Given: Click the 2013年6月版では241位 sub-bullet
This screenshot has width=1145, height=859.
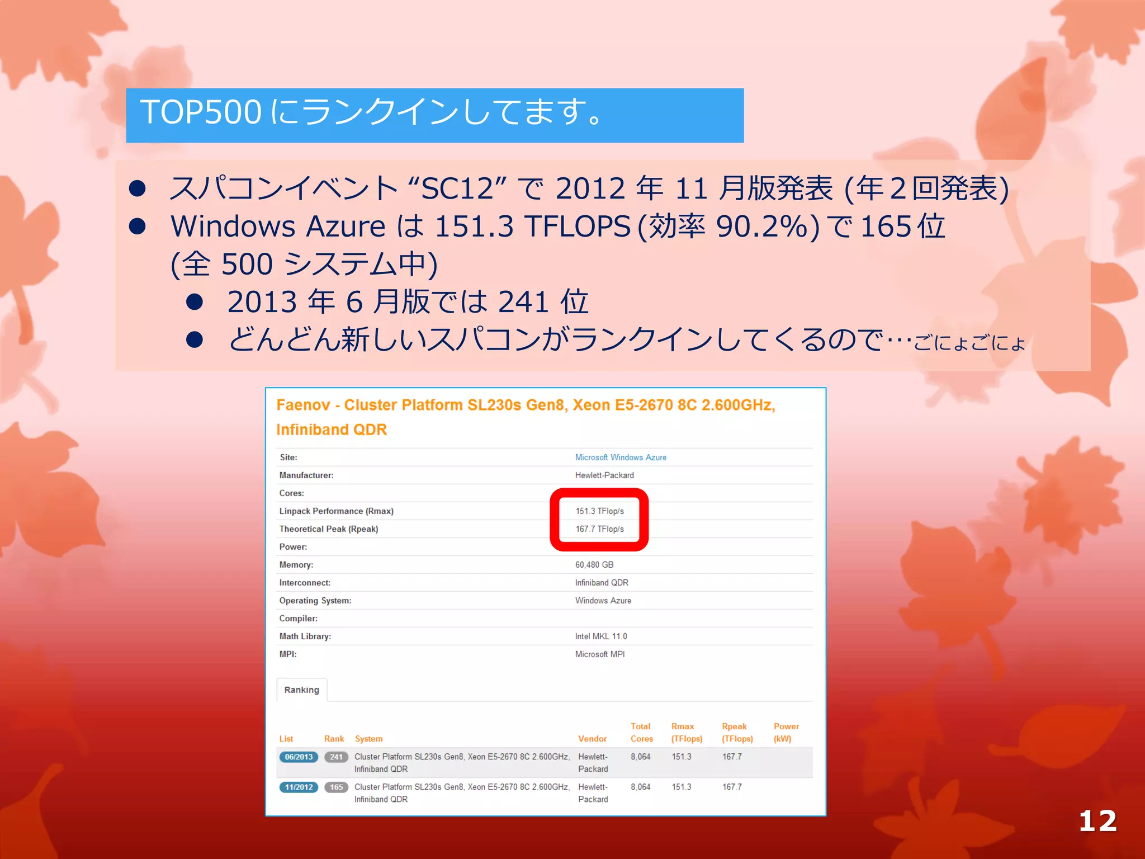Looking at the screenshot, I should (408, 302).
